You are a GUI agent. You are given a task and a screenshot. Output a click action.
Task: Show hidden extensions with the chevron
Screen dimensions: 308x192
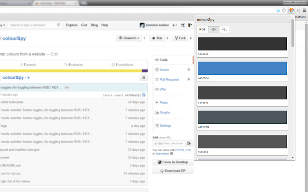pos(298,10)
